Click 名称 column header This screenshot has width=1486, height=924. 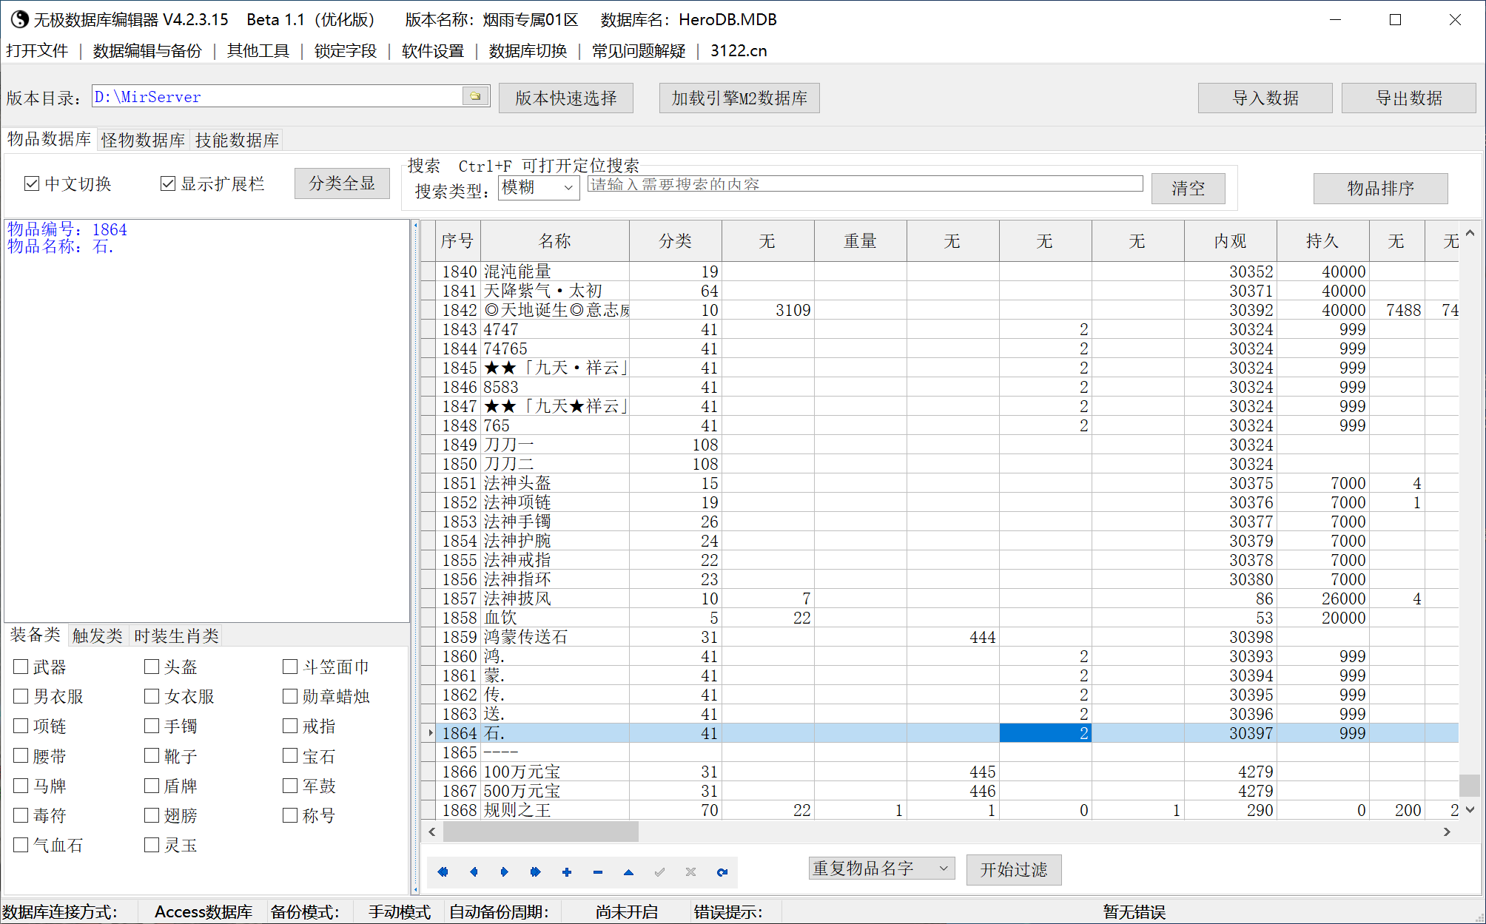click(555, 240)
